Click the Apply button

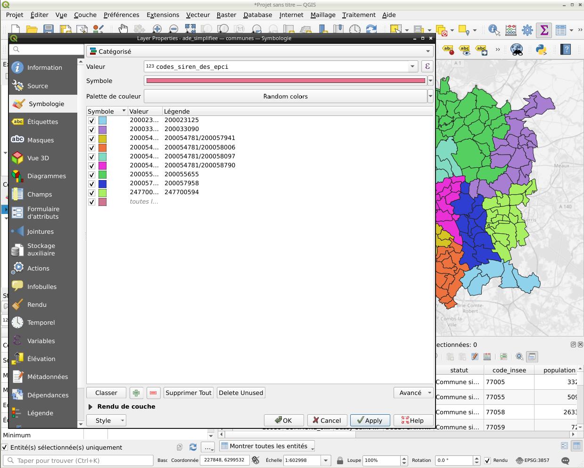tap(370, 420)
